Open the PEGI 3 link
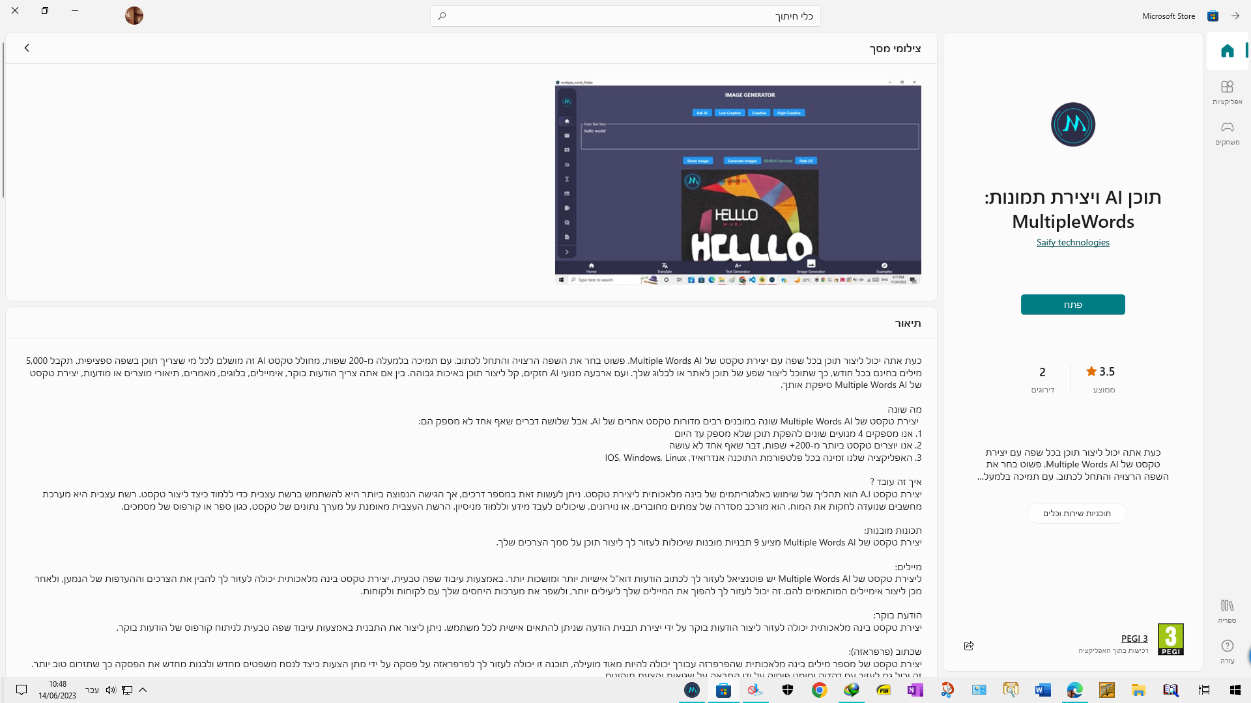Screen dimensions: 1251x703 [x=1134, y=639]
